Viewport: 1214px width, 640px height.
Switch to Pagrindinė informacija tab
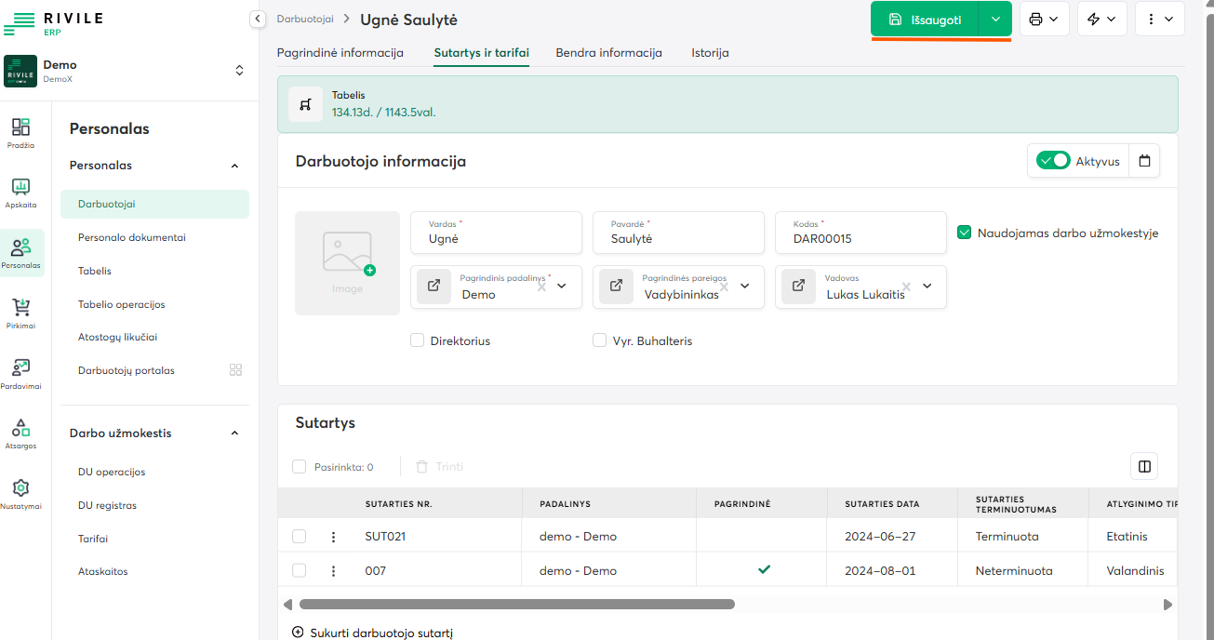point(340,53)
